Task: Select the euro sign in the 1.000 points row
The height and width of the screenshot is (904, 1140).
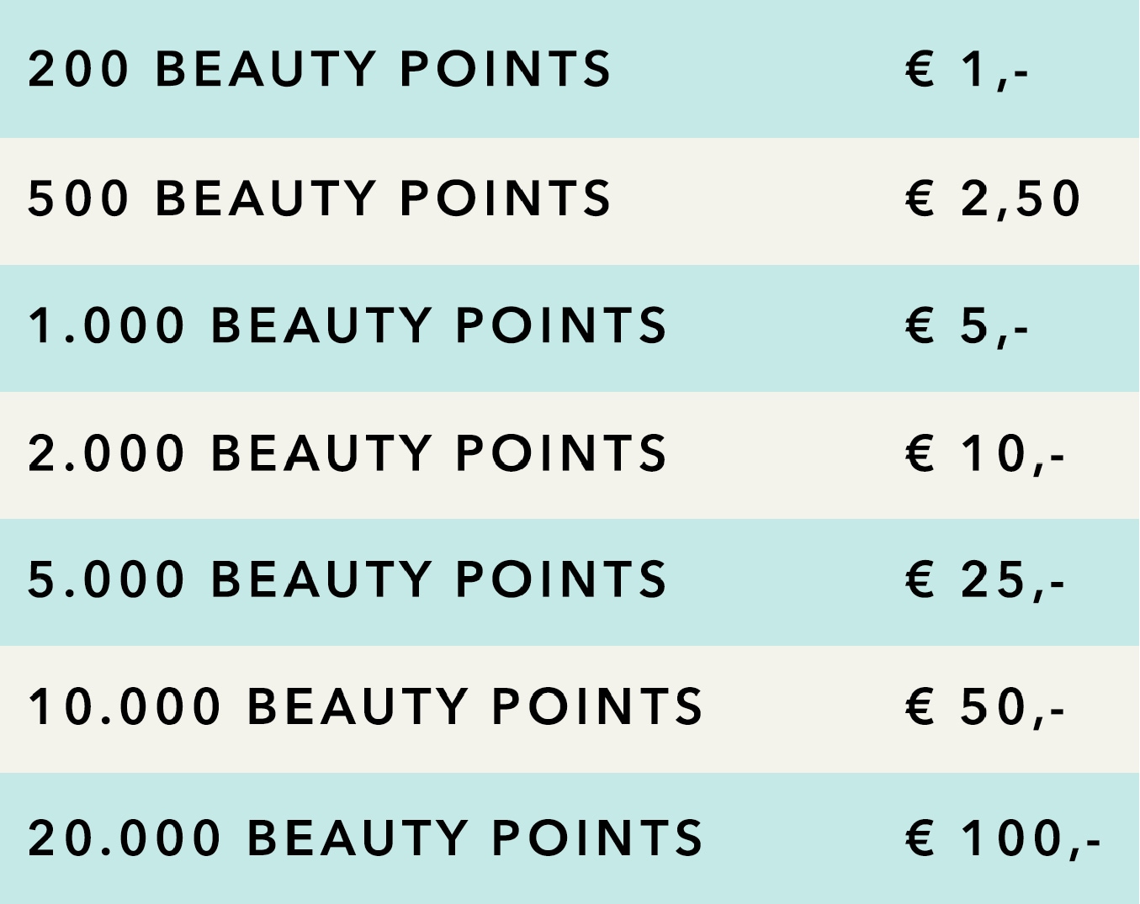Action: click(x=920, y=325)
